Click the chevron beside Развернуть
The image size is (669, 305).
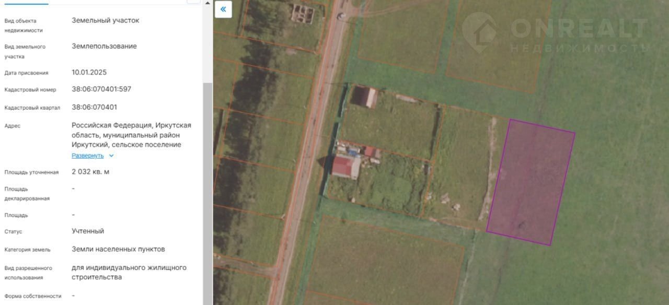(x=111, y=156)
